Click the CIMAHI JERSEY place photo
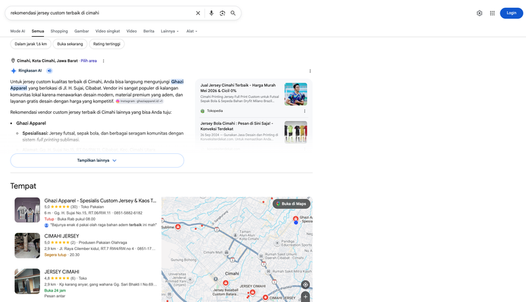The image size is (526, 302). coord(27,245)
